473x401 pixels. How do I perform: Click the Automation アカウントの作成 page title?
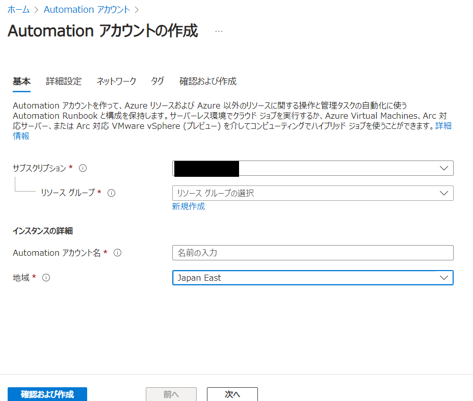coord(103,31)
